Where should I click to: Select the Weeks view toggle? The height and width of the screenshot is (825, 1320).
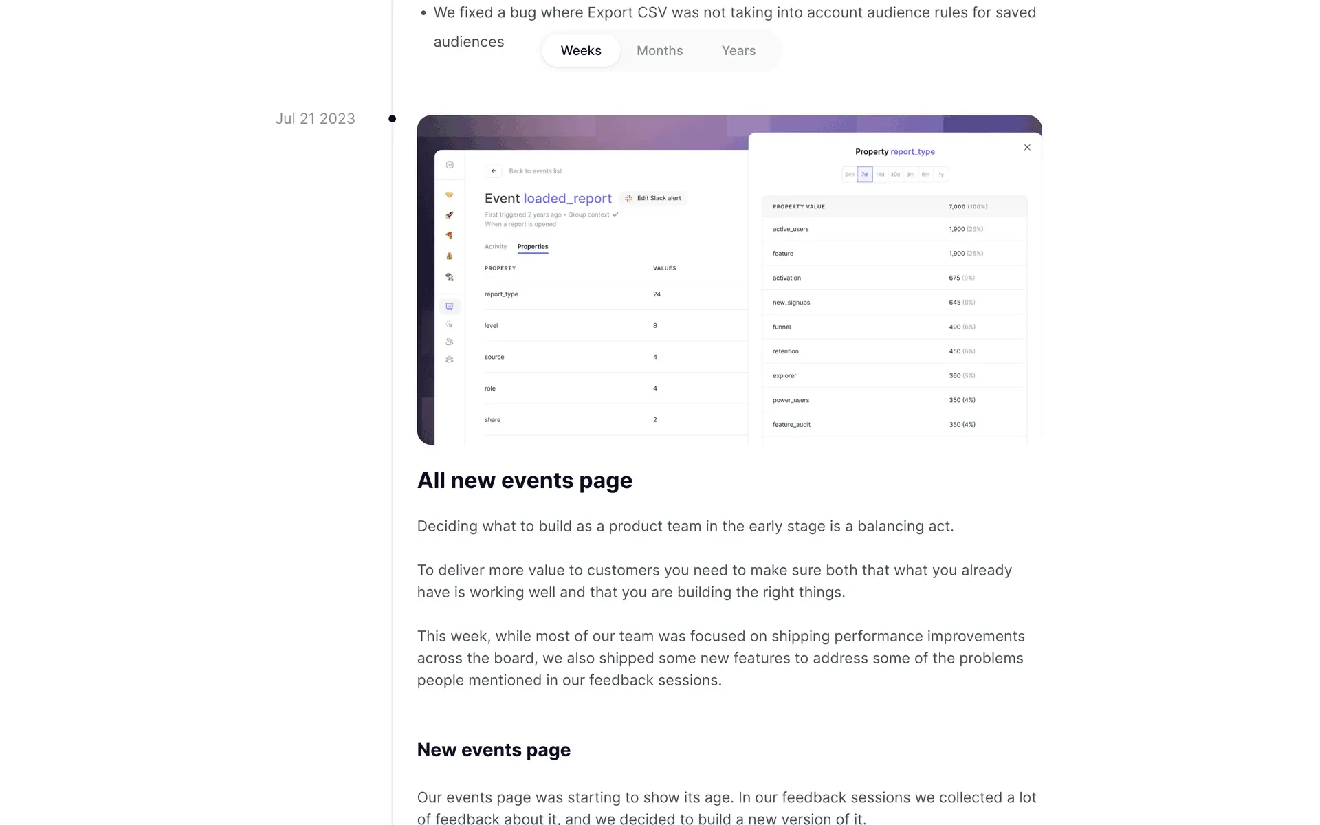pyautogui.click(x=580, y=51)
